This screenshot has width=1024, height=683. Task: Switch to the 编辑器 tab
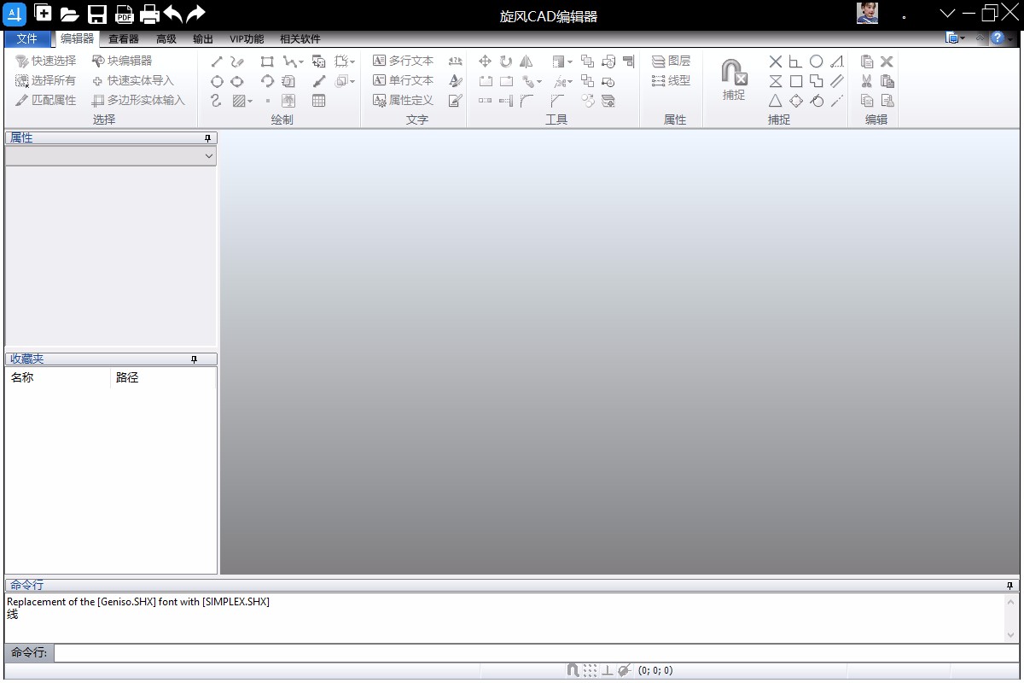coord(78,38)
